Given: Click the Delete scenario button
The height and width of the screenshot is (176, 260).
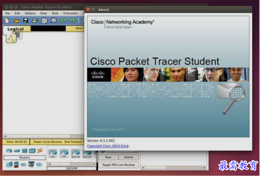Looking at the screenshot, I should [x=129, y=157].
